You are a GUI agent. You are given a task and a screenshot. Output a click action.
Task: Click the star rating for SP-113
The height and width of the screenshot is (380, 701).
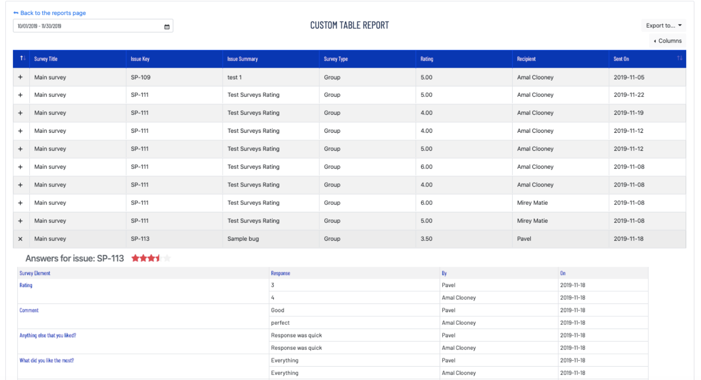coord(151,258)
